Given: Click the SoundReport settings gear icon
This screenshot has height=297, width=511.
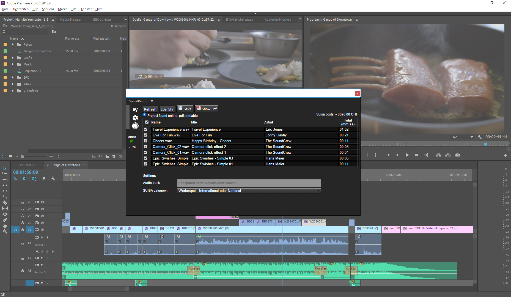Looking at the screenshot, I should pos(135,118).
